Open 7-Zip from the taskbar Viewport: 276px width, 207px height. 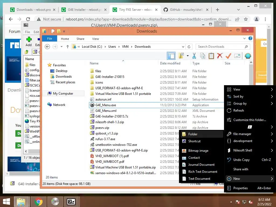tap(71, 202)
